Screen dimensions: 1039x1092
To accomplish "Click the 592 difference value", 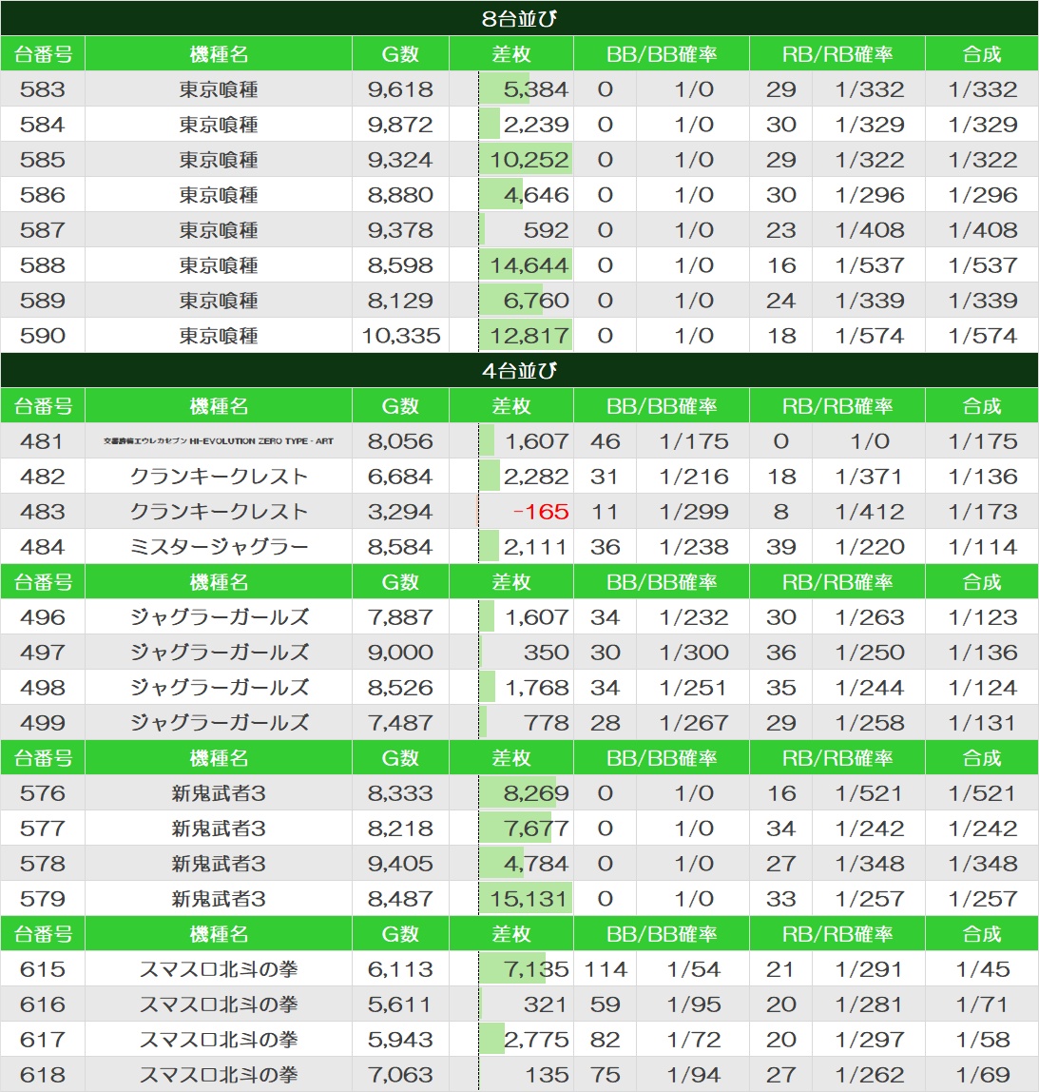I will (547, 230).
